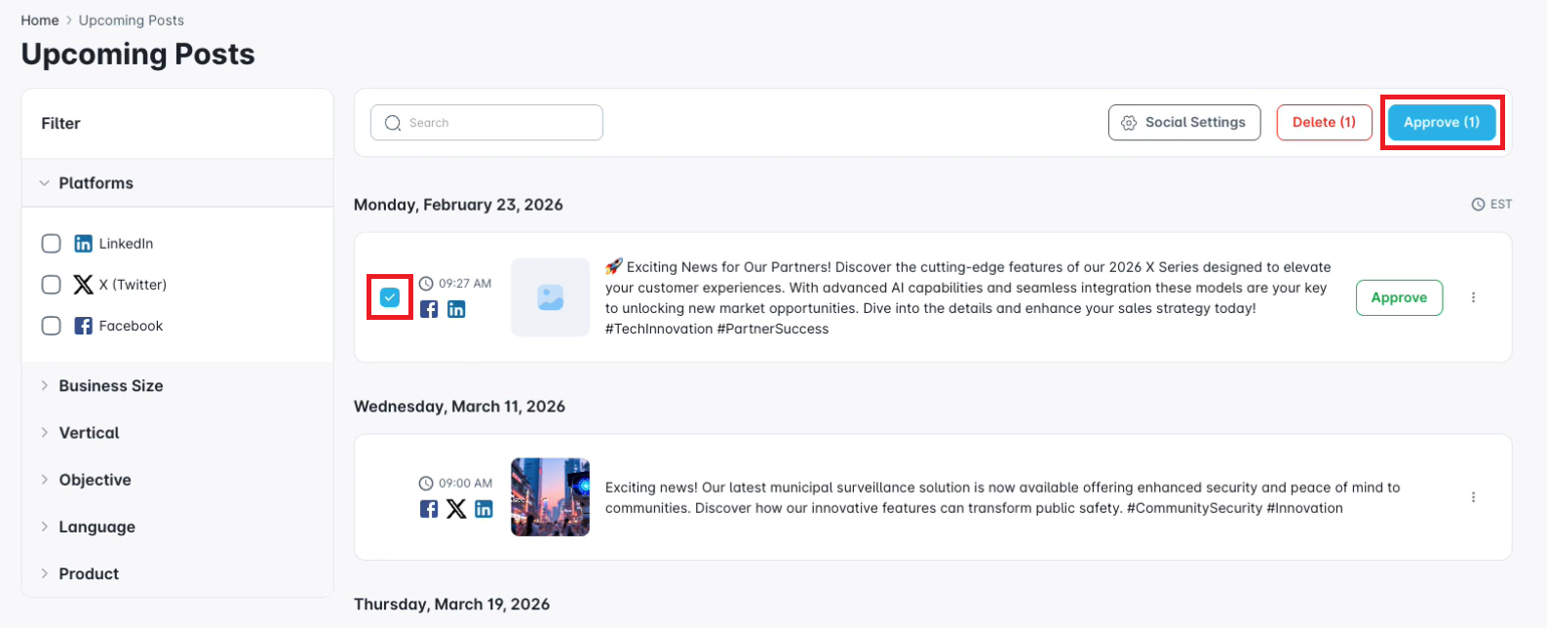Expand the Language filter section

(x=45, y=527)
